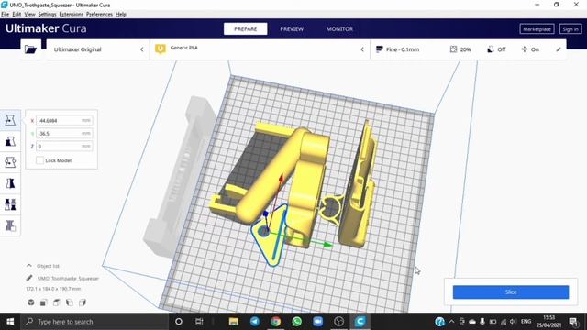Click the ENG language indicator

[526, 322]
